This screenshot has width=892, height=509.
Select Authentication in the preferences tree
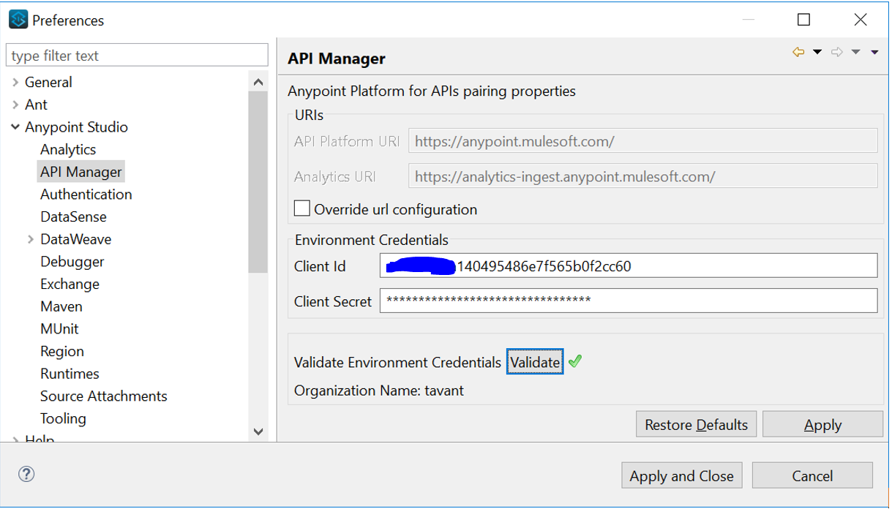[x=86, y=195]
